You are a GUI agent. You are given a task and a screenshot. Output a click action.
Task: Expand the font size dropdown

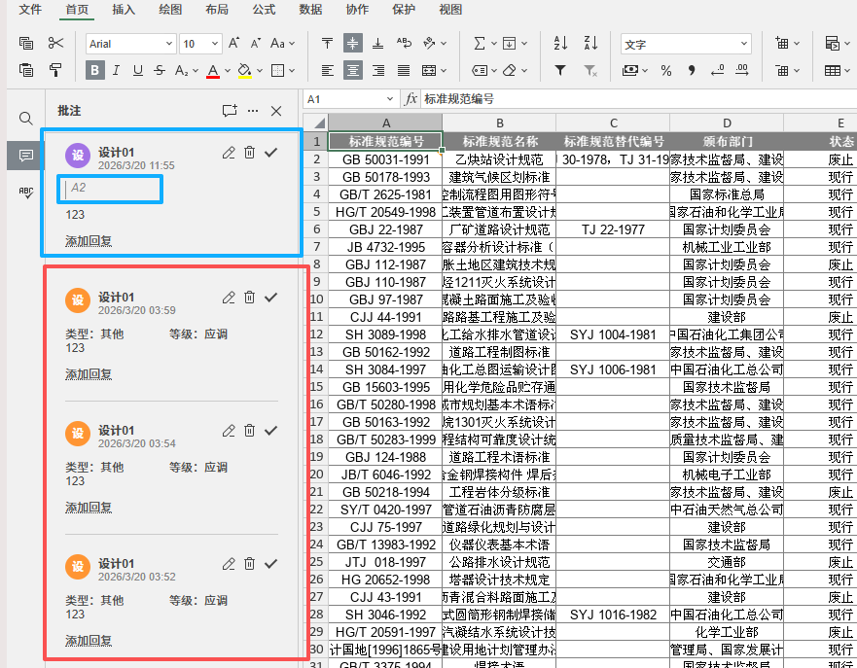point(214,44)
